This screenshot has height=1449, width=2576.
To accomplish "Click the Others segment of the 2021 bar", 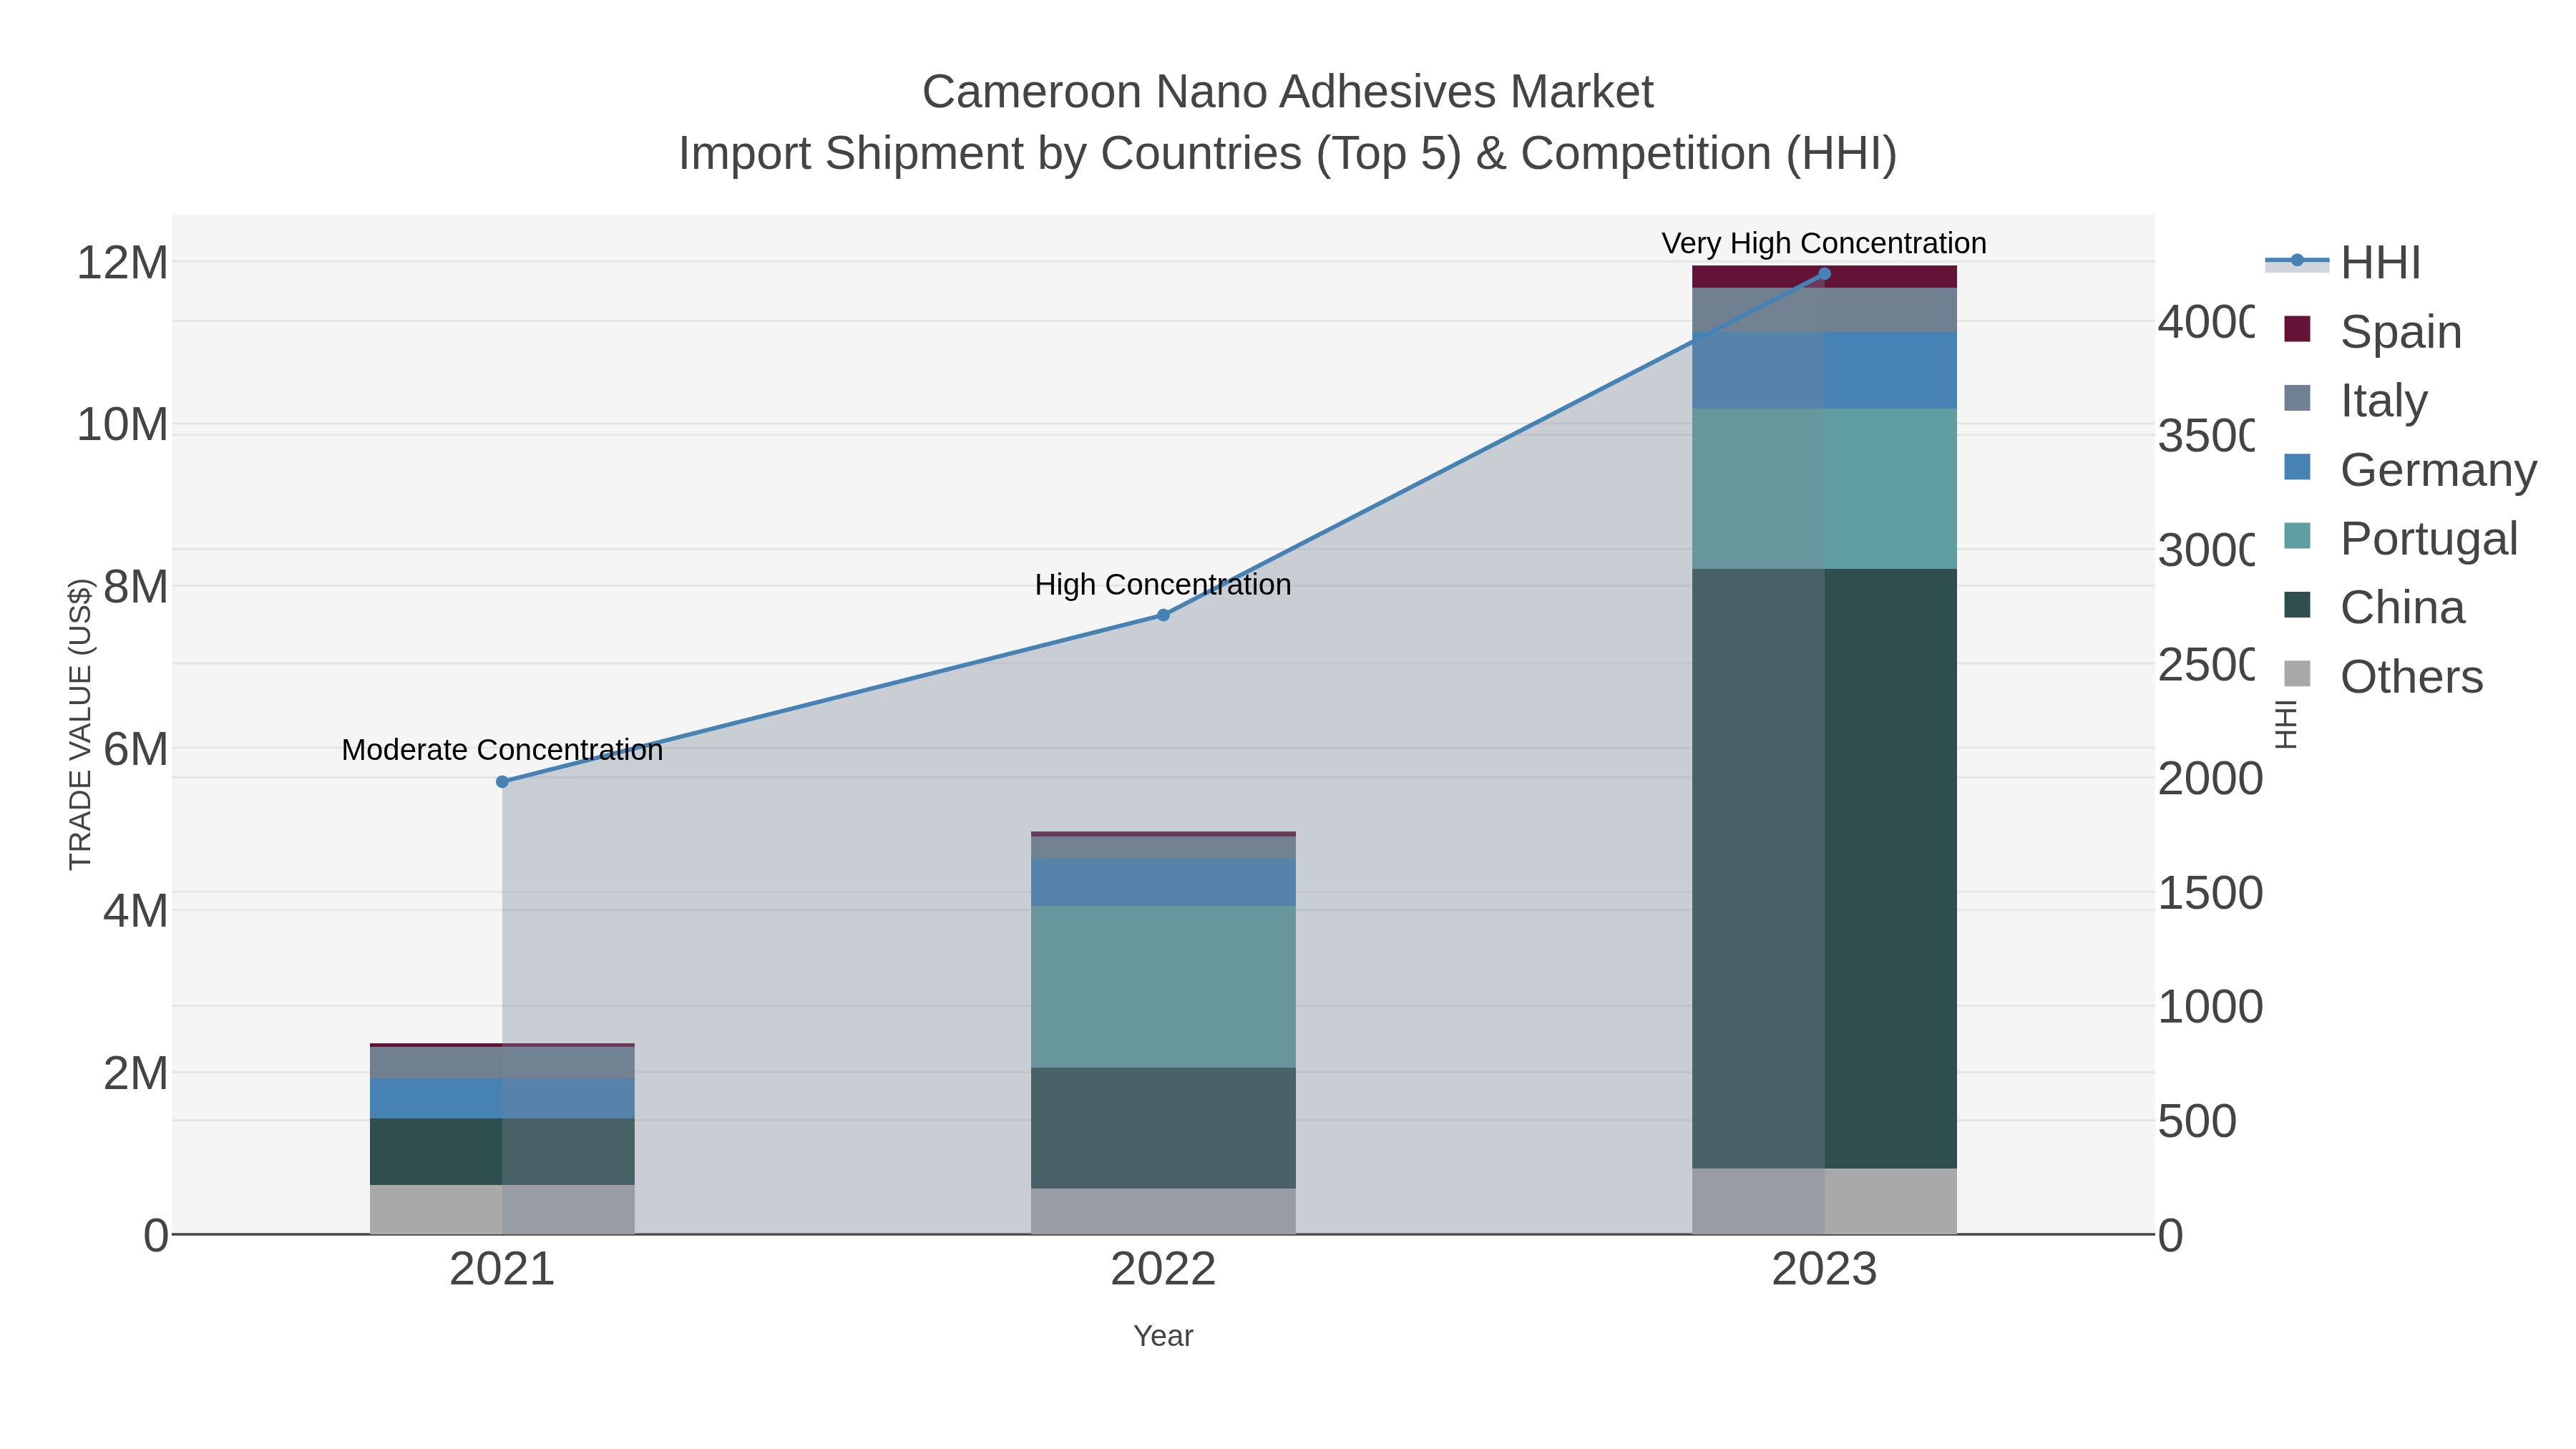I will tap(502, 1210).
